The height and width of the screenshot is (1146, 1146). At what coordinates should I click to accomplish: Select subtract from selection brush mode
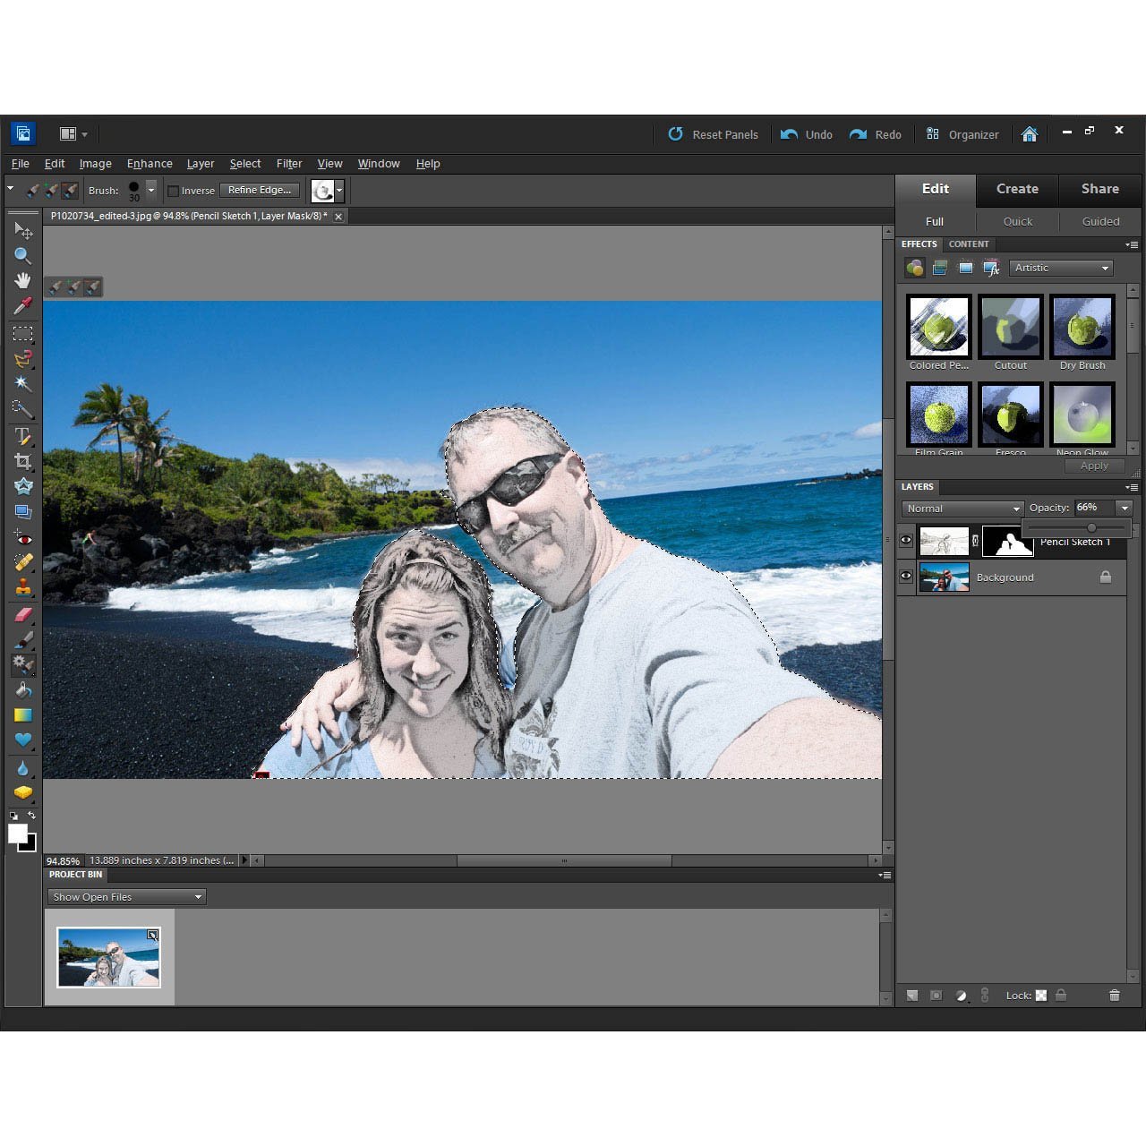pyautogui.click(x=70, y=191)
